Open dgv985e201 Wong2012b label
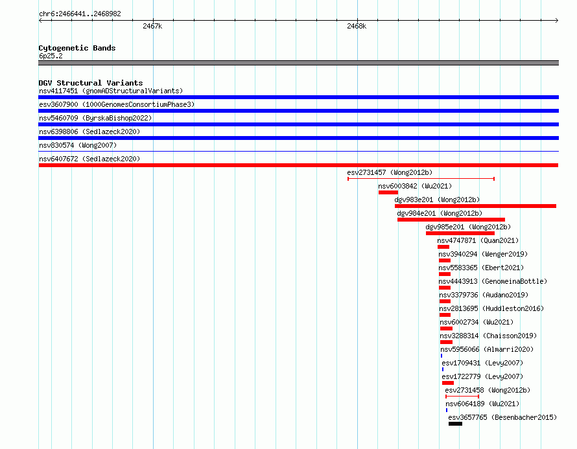577x449 pixels. [468, 227]
